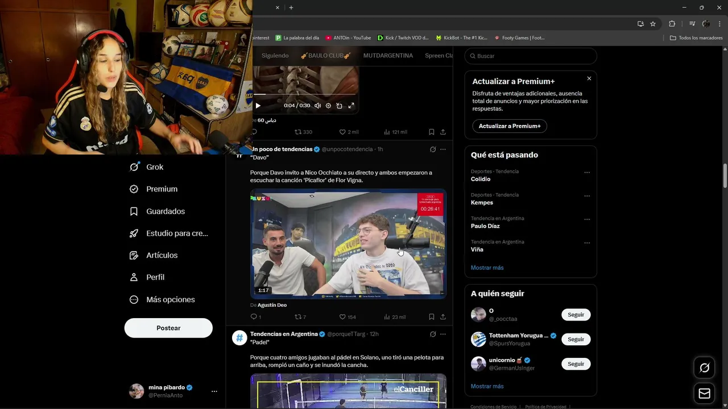Expand the video to fullscreen
The image size is (728, 409).
tap(351, 106)
